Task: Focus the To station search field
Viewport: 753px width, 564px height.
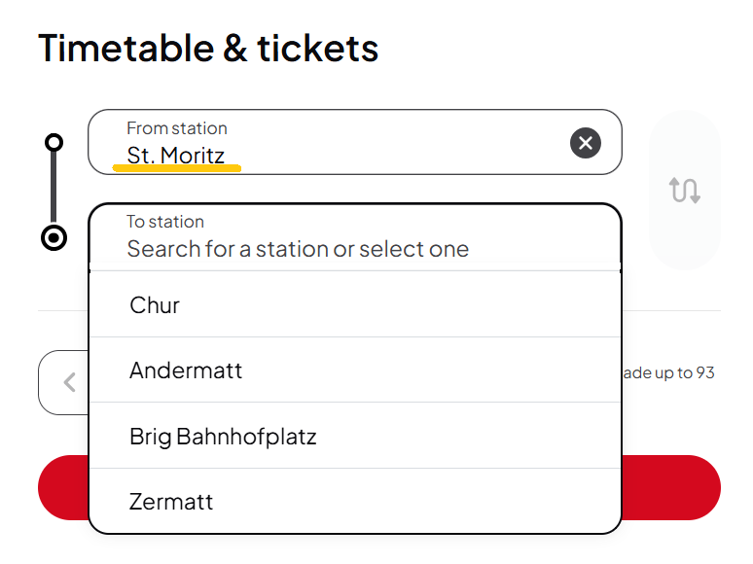Action: (355, 237)
